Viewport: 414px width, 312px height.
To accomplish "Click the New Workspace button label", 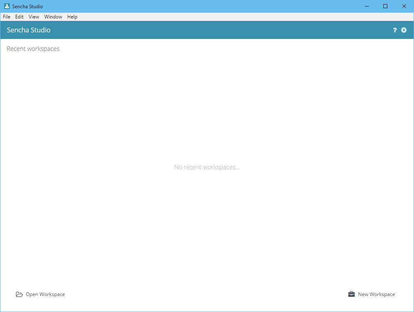I will coord(376,294).
